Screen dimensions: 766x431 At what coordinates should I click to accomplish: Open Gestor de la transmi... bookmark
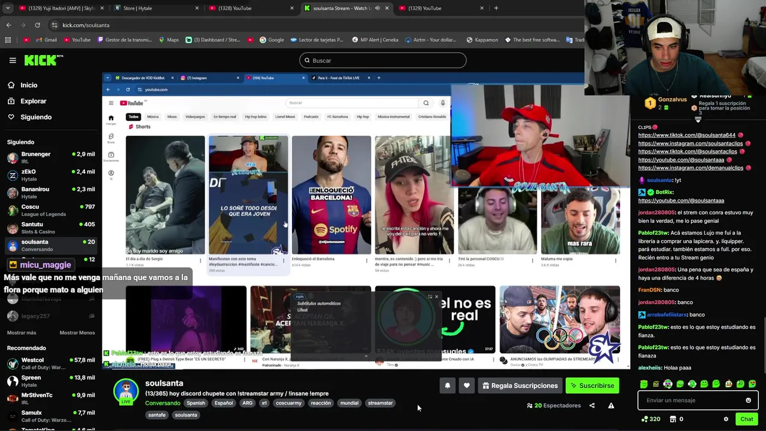(x=124, y=40)
